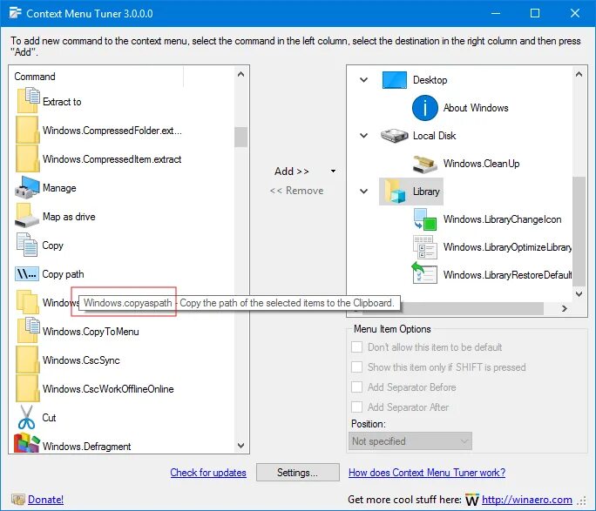The image size is (596, 511).
Task: Click the right tree vertical scrollbar thumb
Action: (x=579, y=231)
